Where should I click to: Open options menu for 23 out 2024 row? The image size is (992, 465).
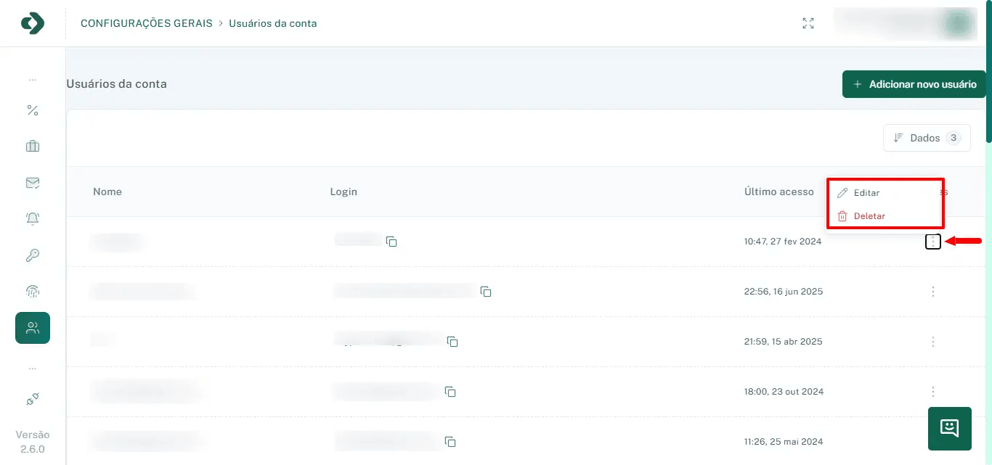pos(933,392)
